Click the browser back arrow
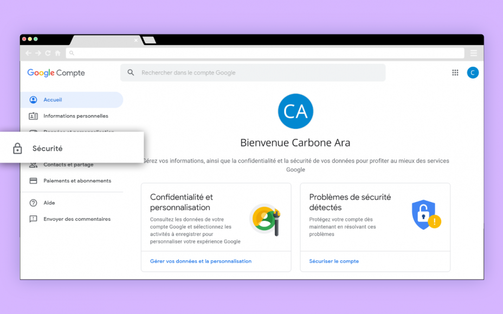 [28, 53]
